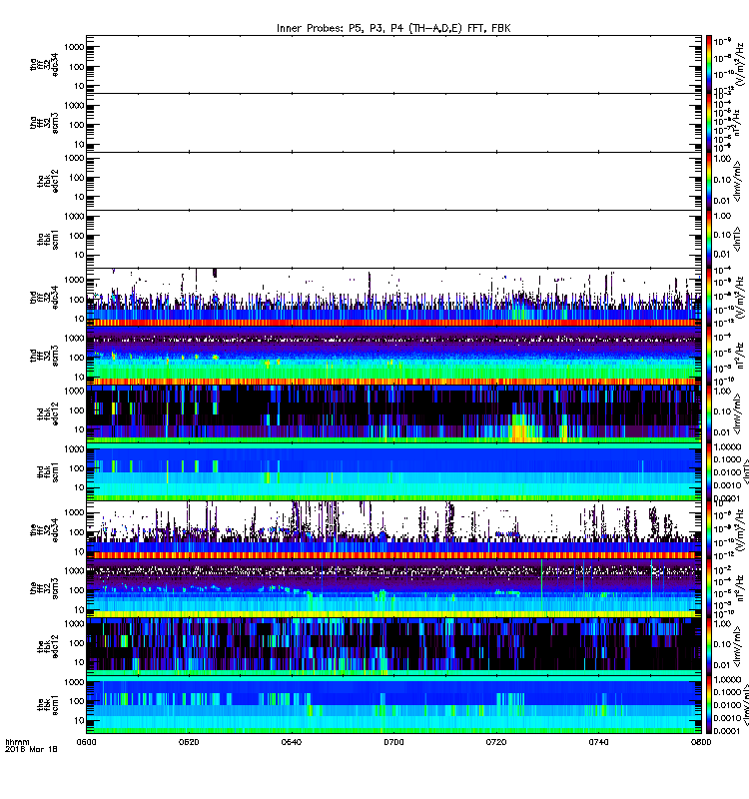Click the thd fbk scm1 spectrogram panel
The image size is (749, 799).
(x=393, y=471)
